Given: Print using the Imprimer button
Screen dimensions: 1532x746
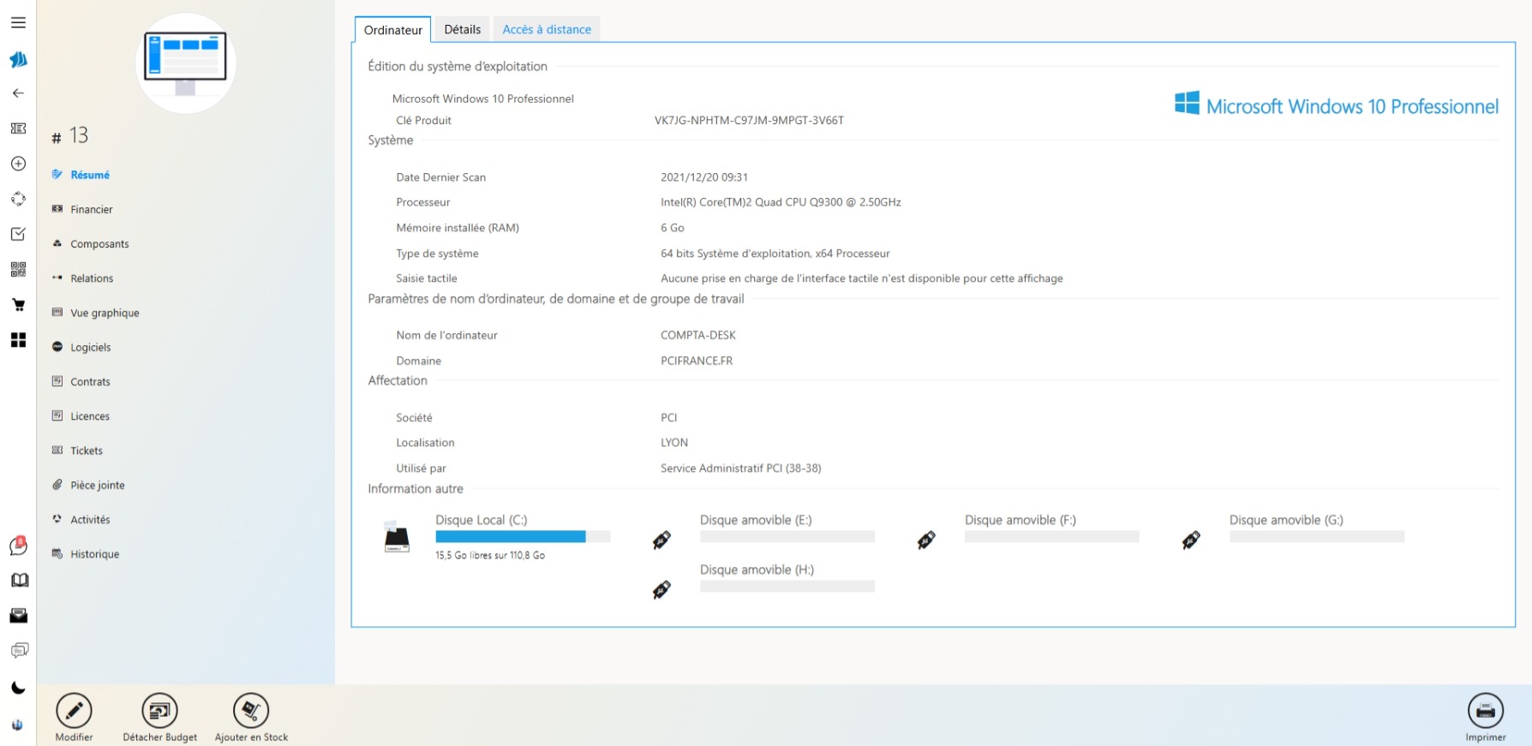Looking at the screenshot, I should point(1485,711).
